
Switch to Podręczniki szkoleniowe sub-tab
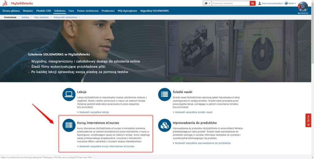(65, 17)
